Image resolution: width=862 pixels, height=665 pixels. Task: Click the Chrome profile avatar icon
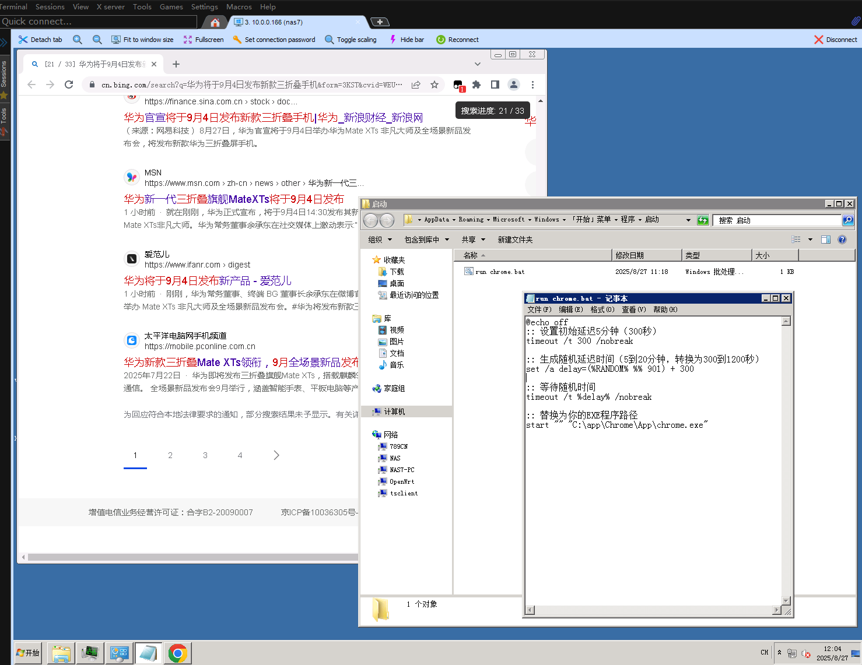click(x=513, y=85)
